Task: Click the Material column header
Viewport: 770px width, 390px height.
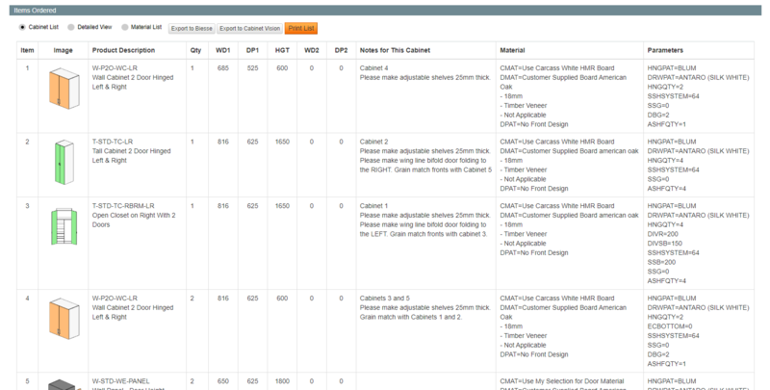Action: pos(512,49)
